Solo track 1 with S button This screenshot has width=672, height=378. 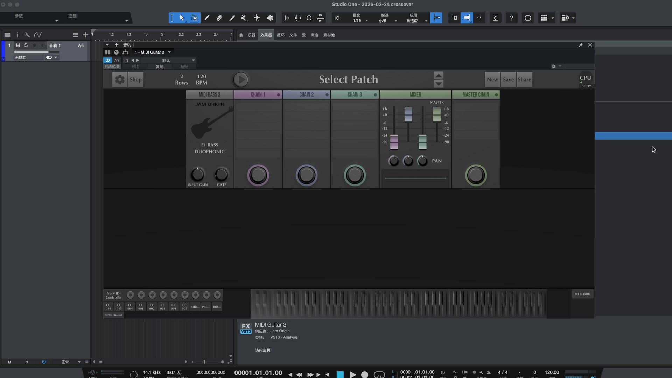click(26, 45)
